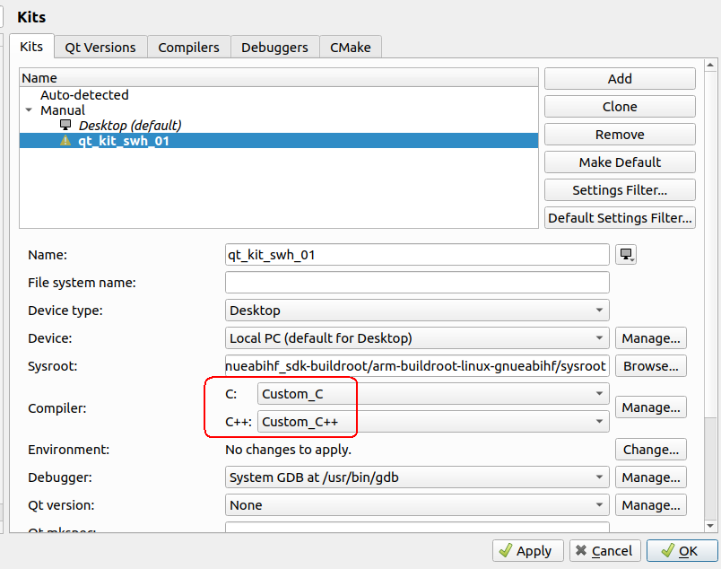Click scrollbar down arrow
The height and width of the screenshot is (569, 721).
click(710, 526)
